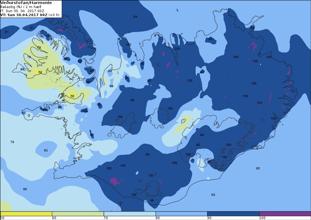The height and width of the screenshot is (220, 311).
Task: Click the legend scale label "60"
Action: pos(54,218)
